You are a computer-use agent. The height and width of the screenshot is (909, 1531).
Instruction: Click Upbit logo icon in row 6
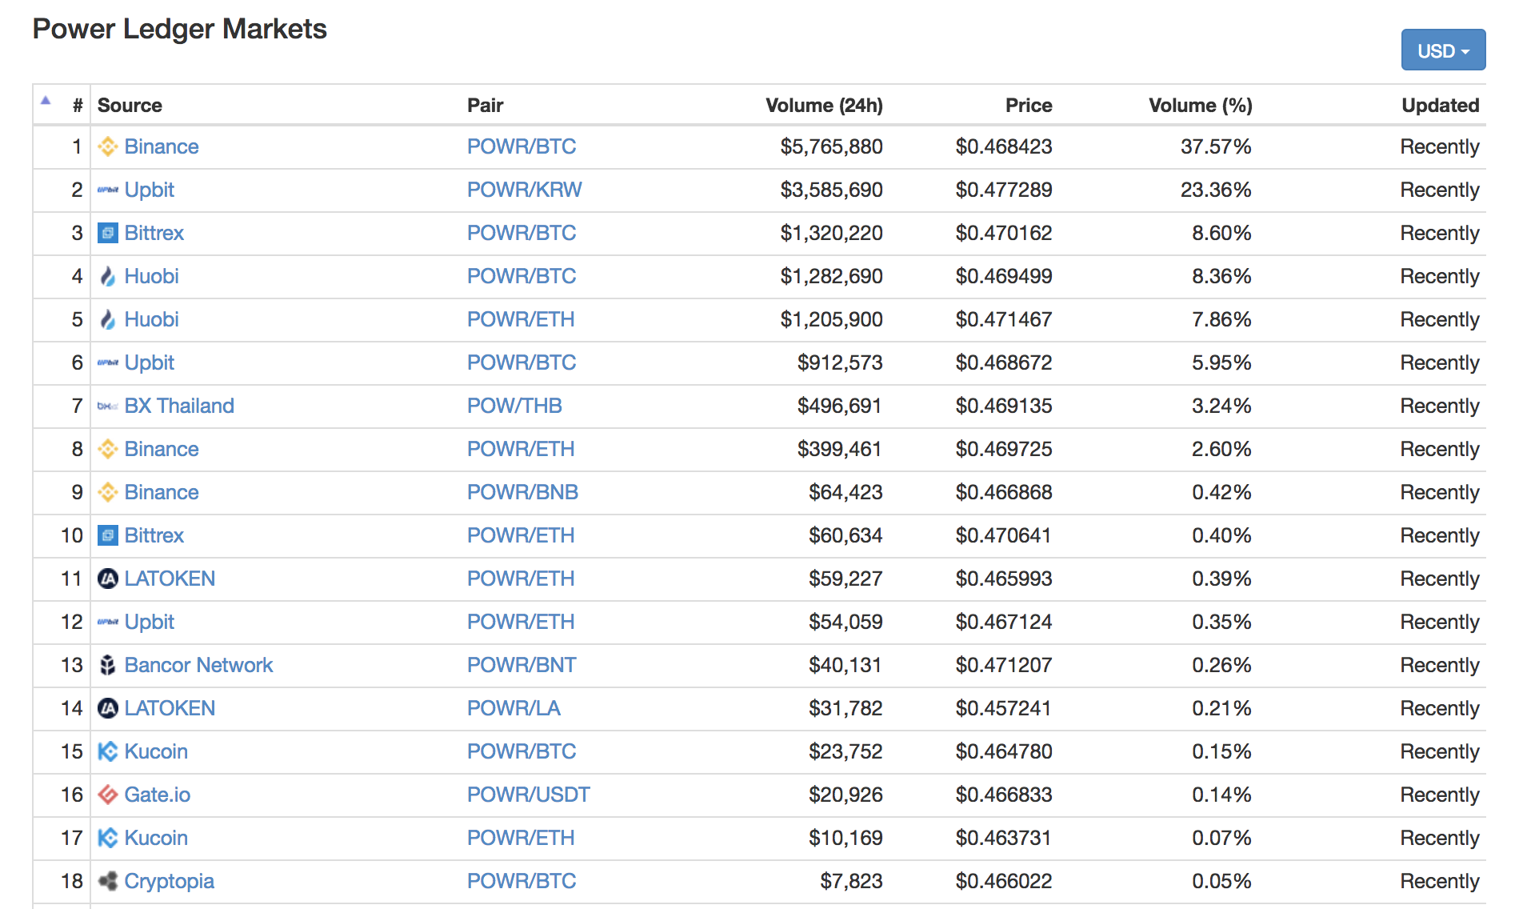(107, 362)
